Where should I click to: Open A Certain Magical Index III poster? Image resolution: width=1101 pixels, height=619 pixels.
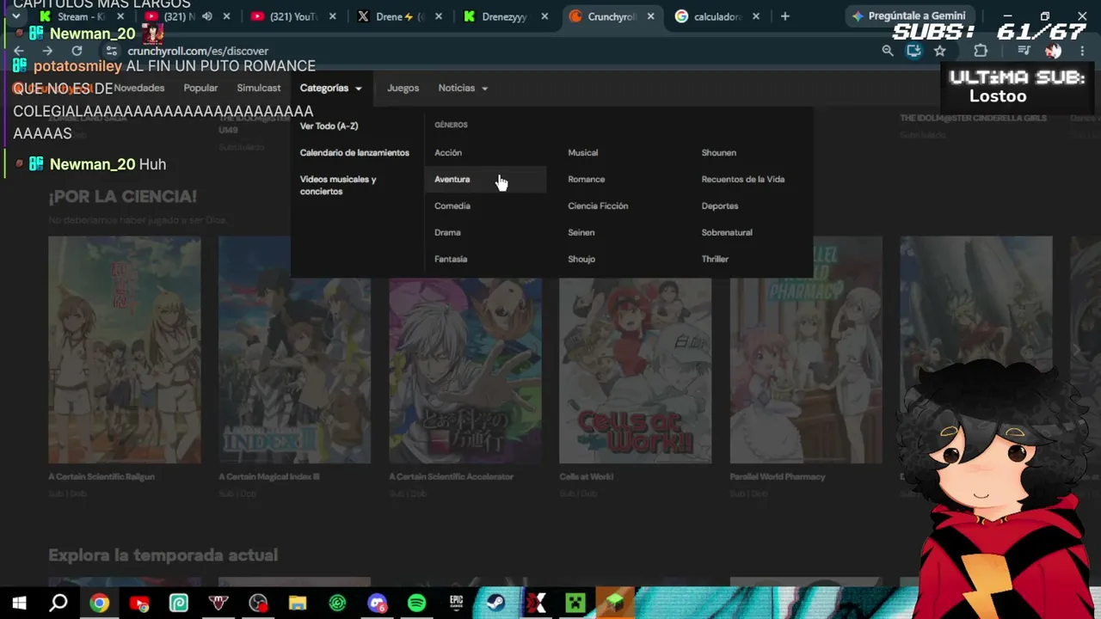click(x=295, y=350)
